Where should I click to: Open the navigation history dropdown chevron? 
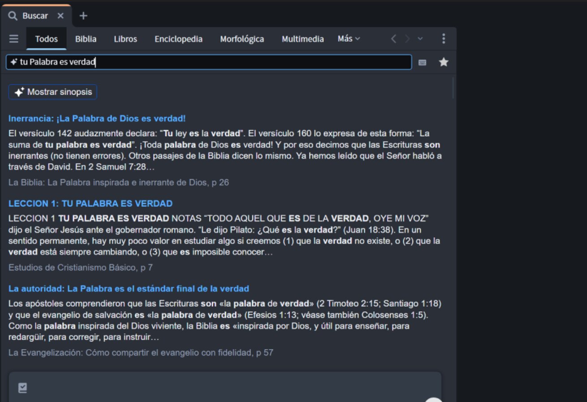point(420,39)
